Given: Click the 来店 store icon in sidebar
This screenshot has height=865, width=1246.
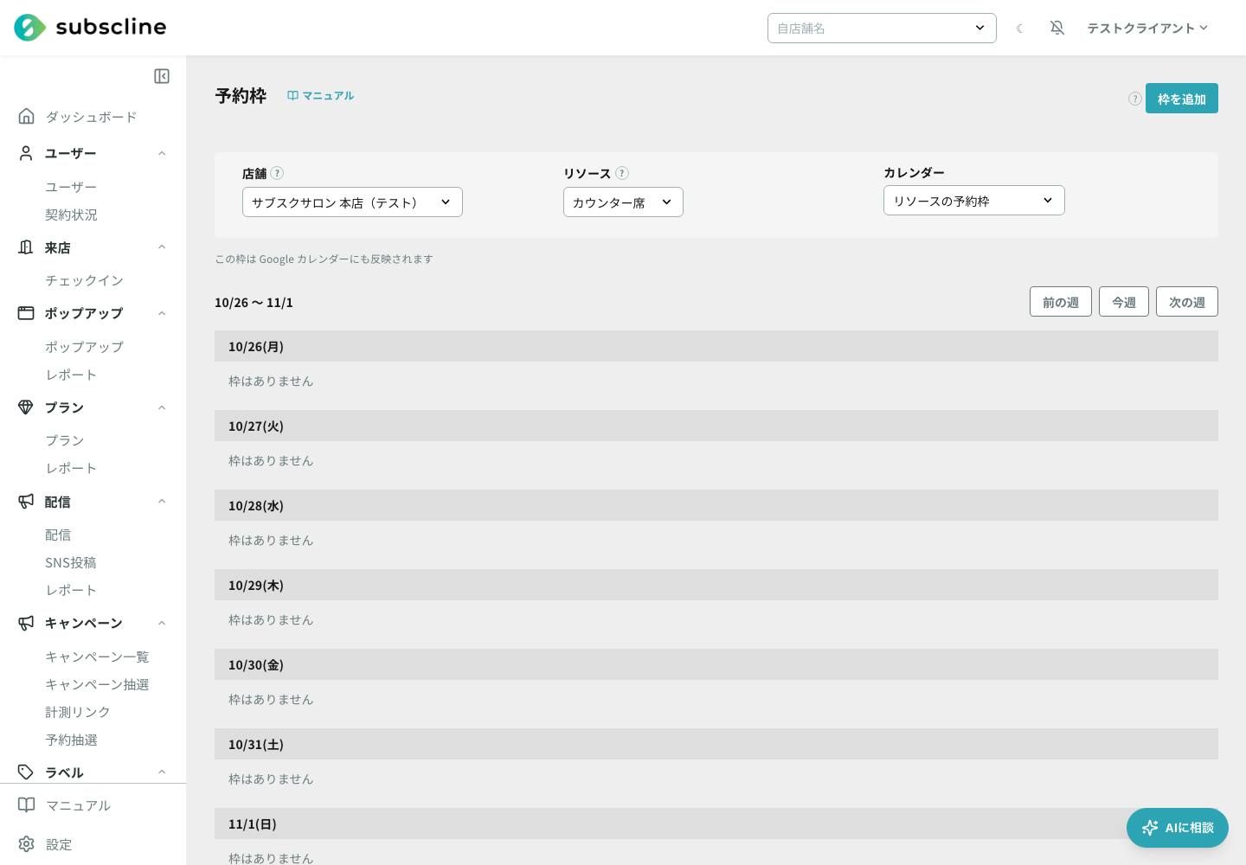Looking at the screenshot, I should (27, 247).
